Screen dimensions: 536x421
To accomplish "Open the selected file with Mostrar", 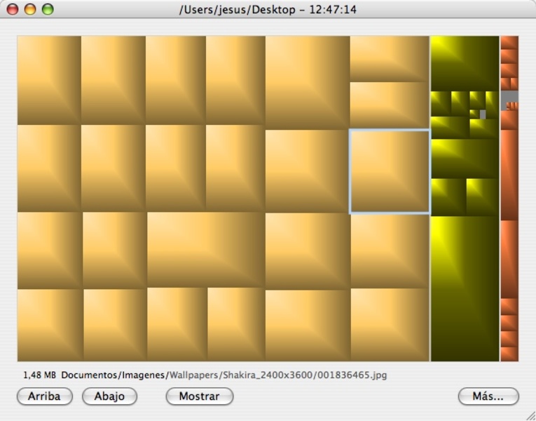I will [199, 396].
